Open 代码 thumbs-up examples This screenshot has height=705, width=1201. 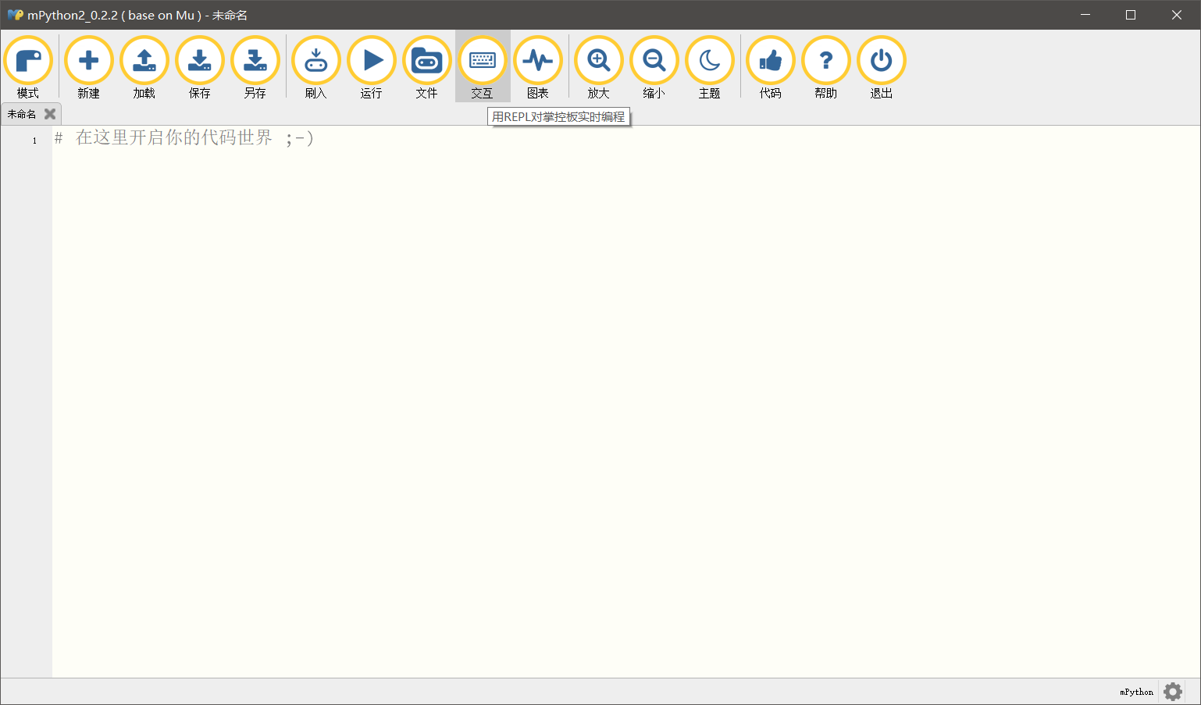[771, 67]
